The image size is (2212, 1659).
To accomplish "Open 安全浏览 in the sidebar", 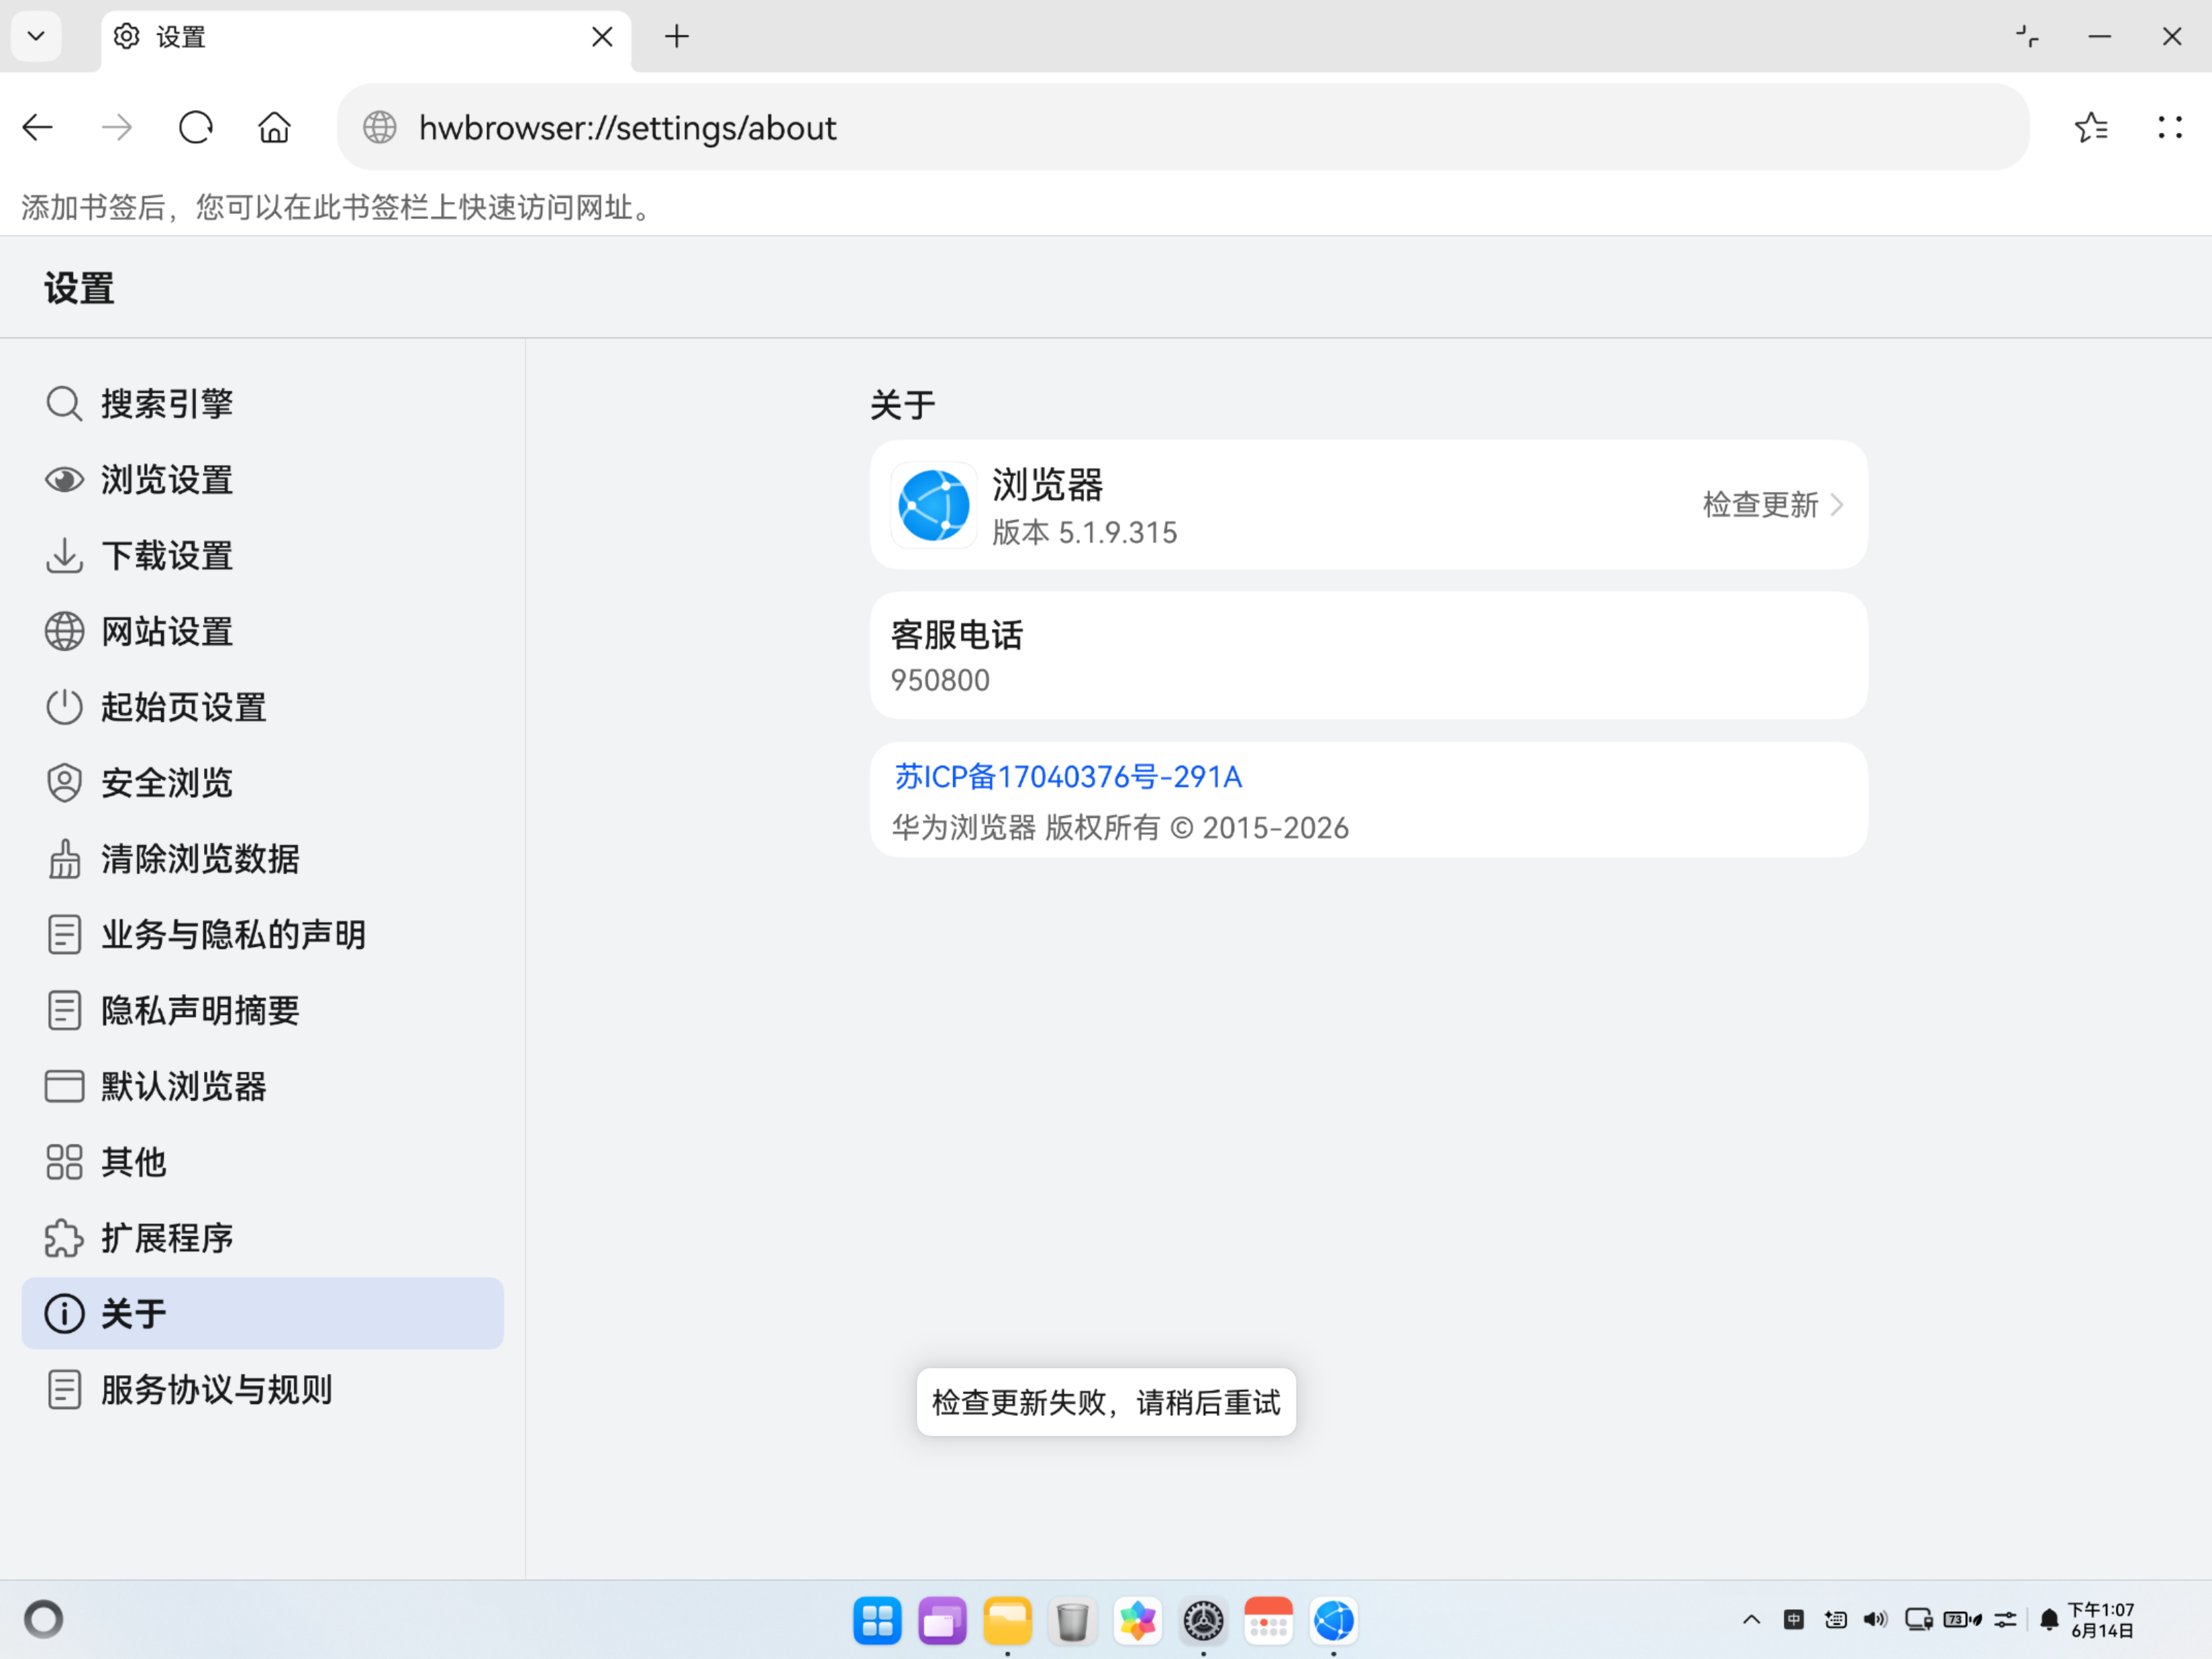I will [263, 783].
